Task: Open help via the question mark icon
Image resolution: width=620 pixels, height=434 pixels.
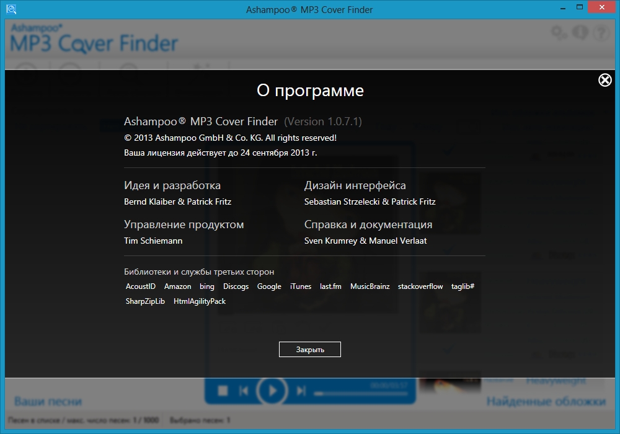Action: point(601,32)
